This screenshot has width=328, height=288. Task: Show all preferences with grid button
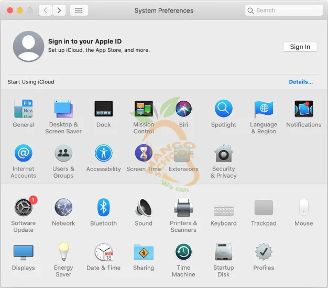79,10
